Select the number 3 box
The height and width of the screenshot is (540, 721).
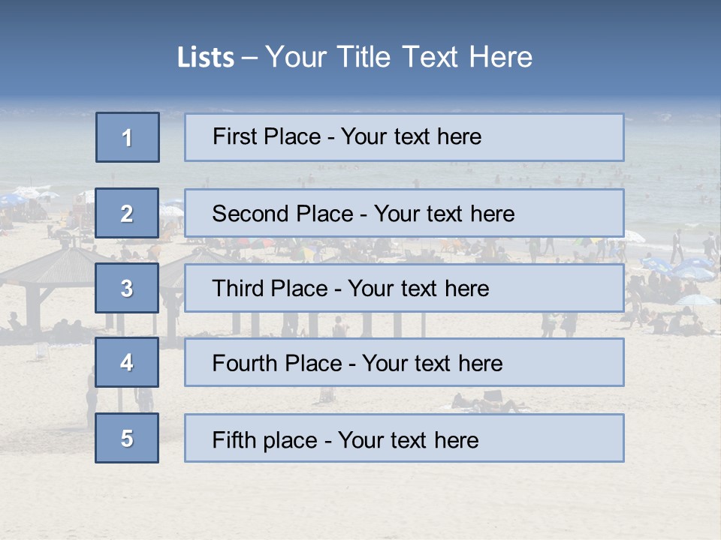click(127, 288)
